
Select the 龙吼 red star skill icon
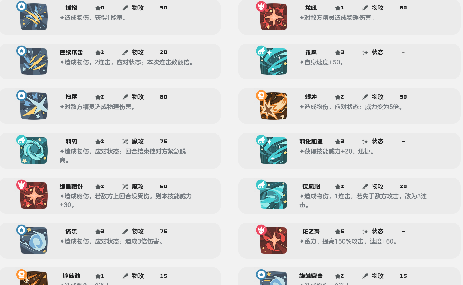coord(273,17)
